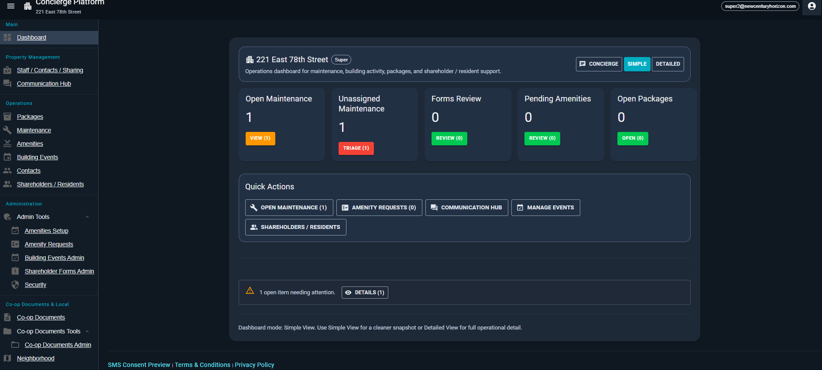Viewport: 822px width, 370px height.
Task: Click the super2@newcenturyhorizon.com email chip
Action: tap(760, 6)
